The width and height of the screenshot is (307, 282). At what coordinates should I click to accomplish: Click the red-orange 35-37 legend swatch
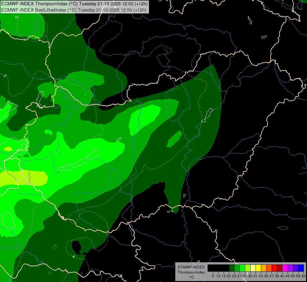coord(269,268)
